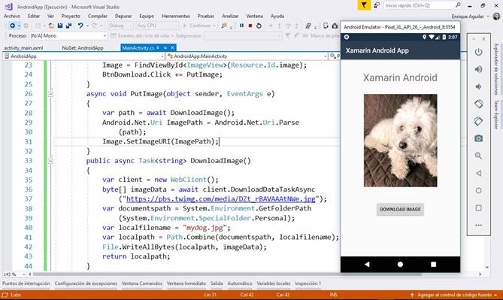Click the emulator Rotate Right icon
503x300 pixels.
point(478,121)
